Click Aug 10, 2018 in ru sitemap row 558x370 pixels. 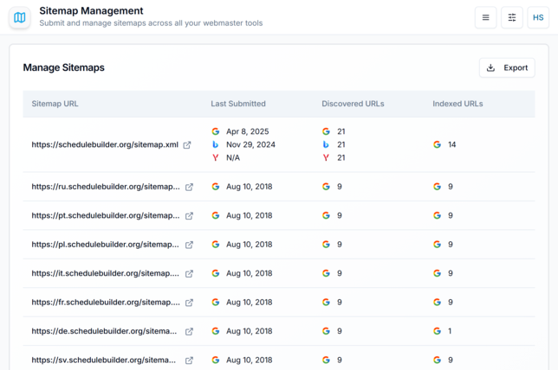coord(250,187)
